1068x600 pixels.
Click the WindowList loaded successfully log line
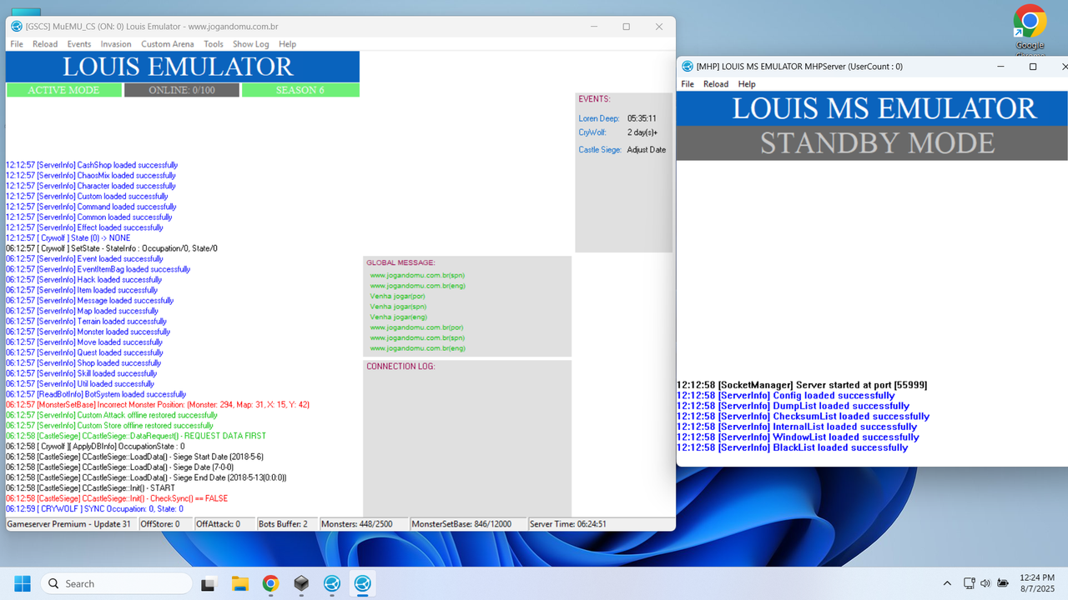pos(798,437)
